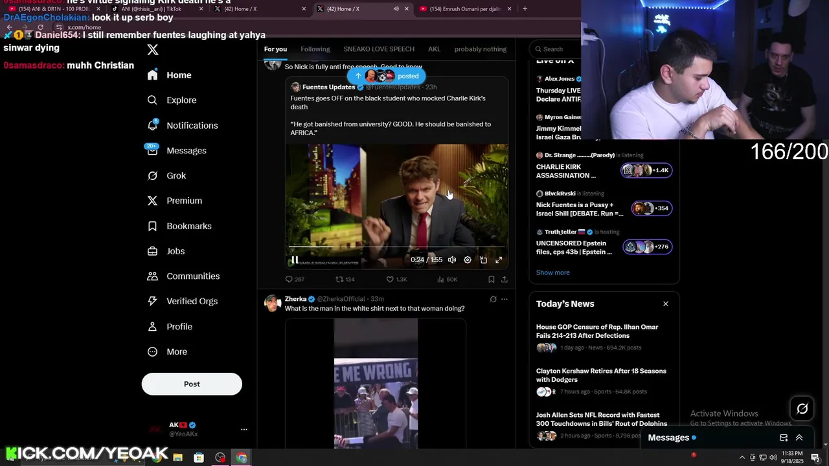Open File Explorer from the taskbar
The image size is (829, 466).
(x=177, y=458)
